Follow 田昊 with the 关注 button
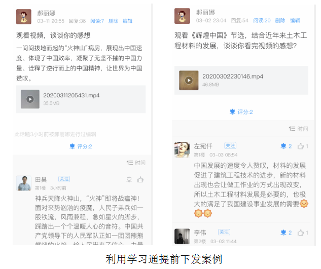Image resolution: width=321 pixels, height=269 pixels. coord(64,179)
